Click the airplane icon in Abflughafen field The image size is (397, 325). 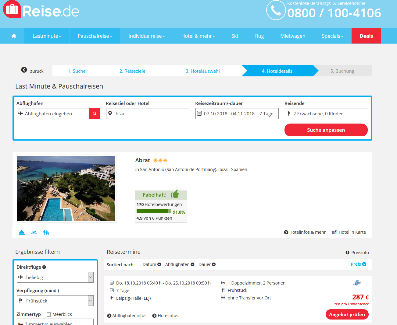[21, 113]
